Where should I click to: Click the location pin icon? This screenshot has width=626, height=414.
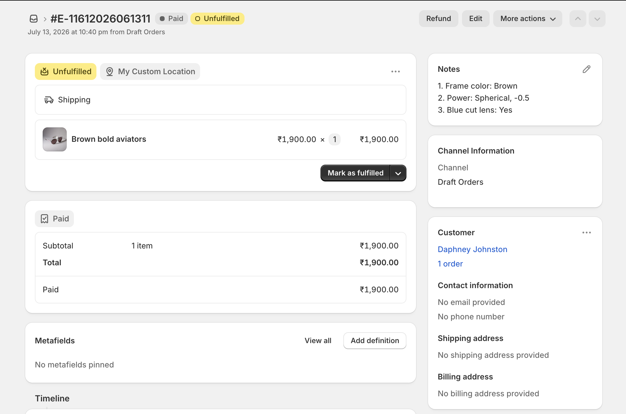110,72
